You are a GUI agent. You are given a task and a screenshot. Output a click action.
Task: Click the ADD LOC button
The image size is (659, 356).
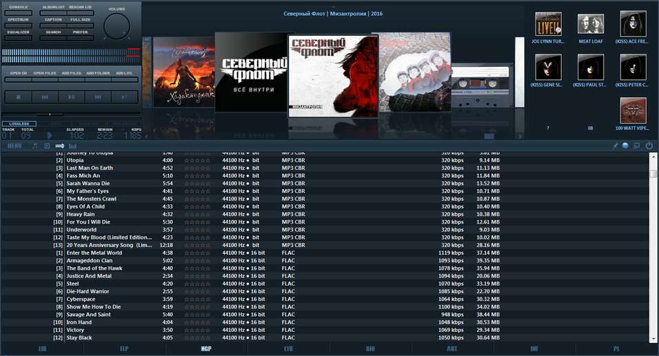[x=124, y=79]
